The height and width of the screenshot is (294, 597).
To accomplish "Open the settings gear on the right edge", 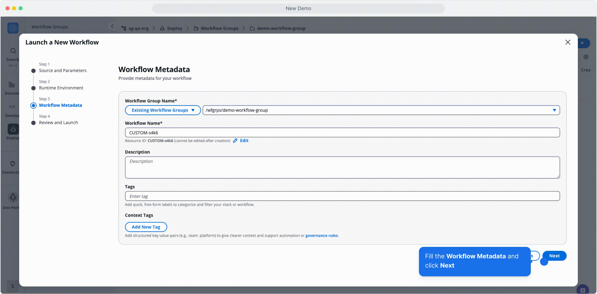I will click(586, 57).
